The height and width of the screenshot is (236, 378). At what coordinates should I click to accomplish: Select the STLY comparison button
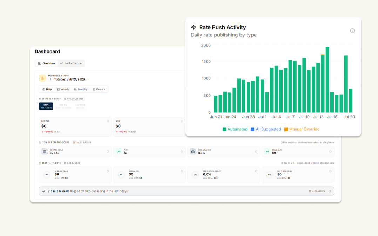point(46,106)
